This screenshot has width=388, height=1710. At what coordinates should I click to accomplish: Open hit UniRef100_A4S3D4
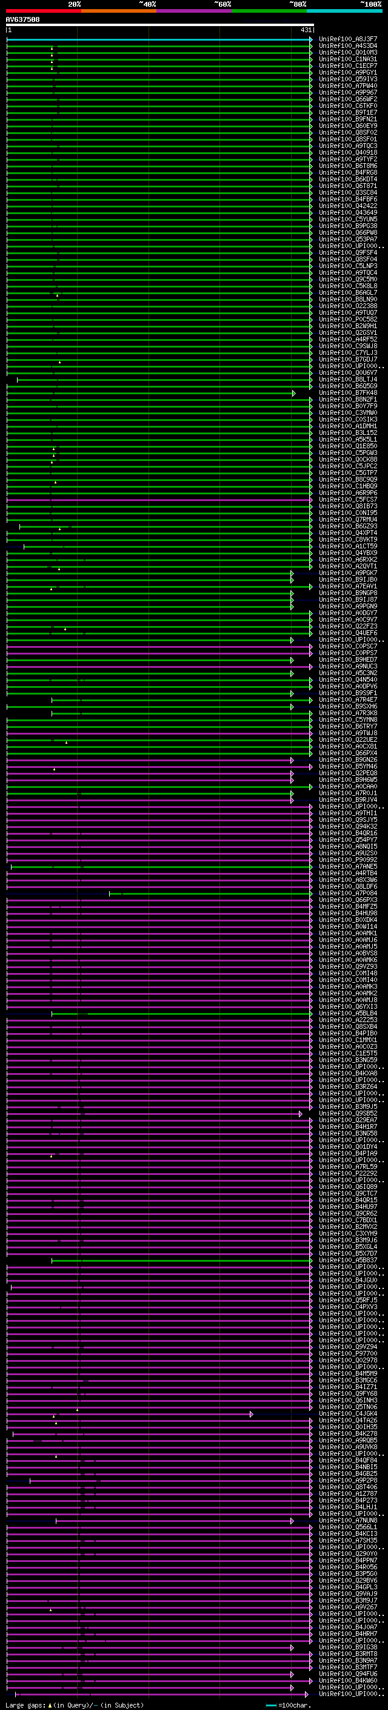point(348,46)
